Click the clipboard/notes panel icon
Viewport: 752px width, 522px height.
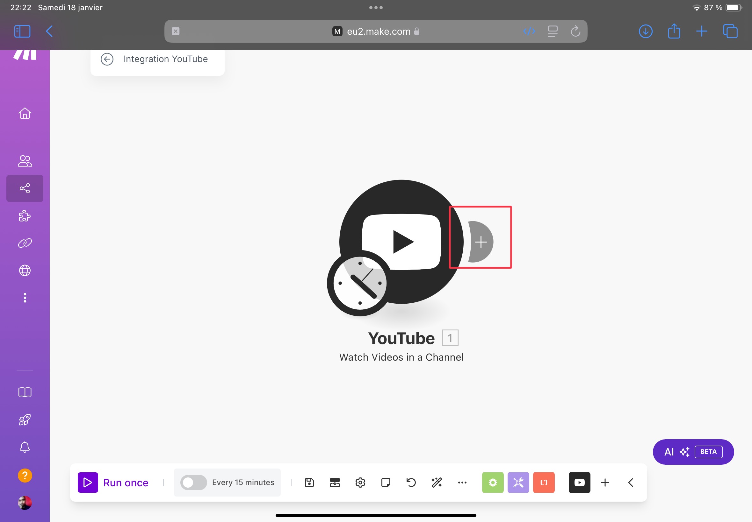[386, 483]
